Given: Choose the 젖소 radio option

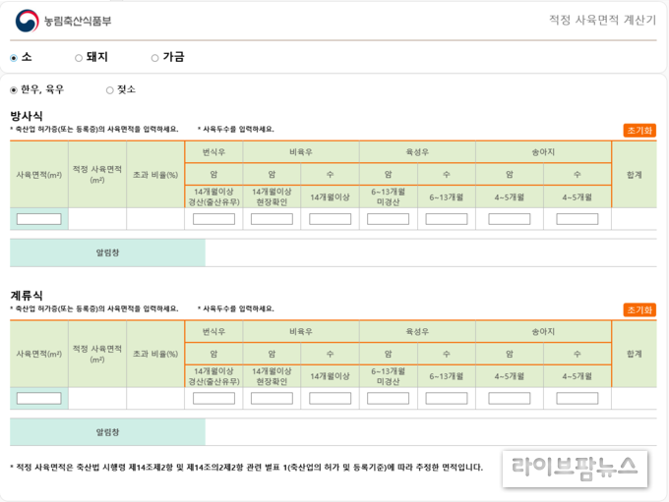Looking at the screenshot, I should click(x=109, y=90).
